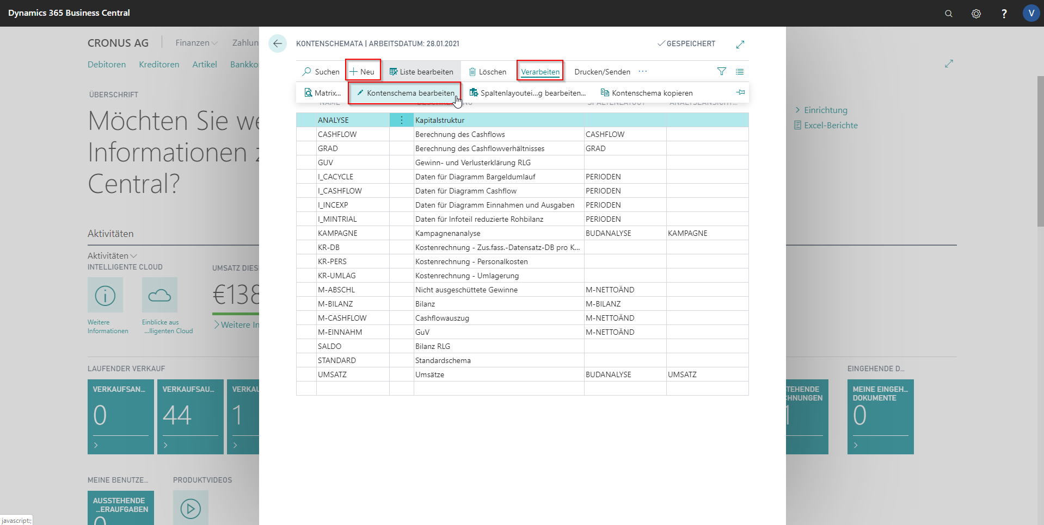Open the Matrix... action
The image size is (1044, 525).
click(x=323, y=93)
